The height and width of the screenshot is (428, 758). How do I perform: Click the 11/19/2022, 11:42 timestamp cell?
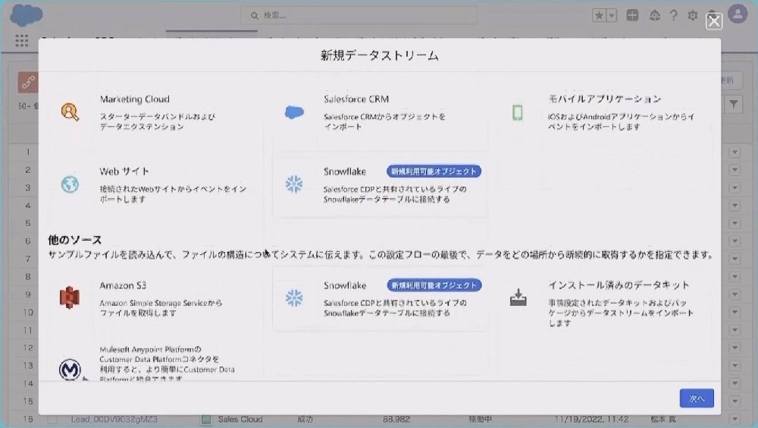tap(591, 420)
